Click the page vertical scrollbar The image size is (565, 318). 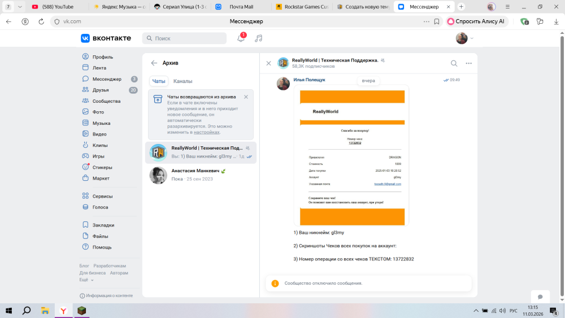[x=562, y=166]
